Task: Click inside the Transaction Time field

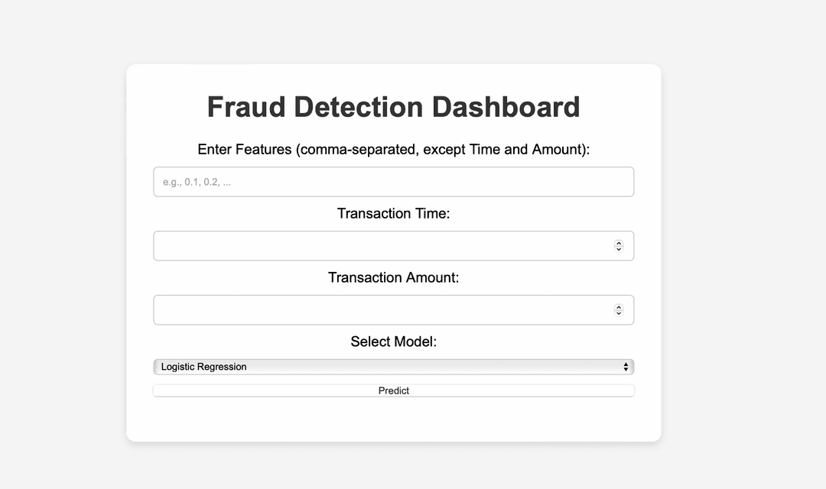Action: (382, 246)
